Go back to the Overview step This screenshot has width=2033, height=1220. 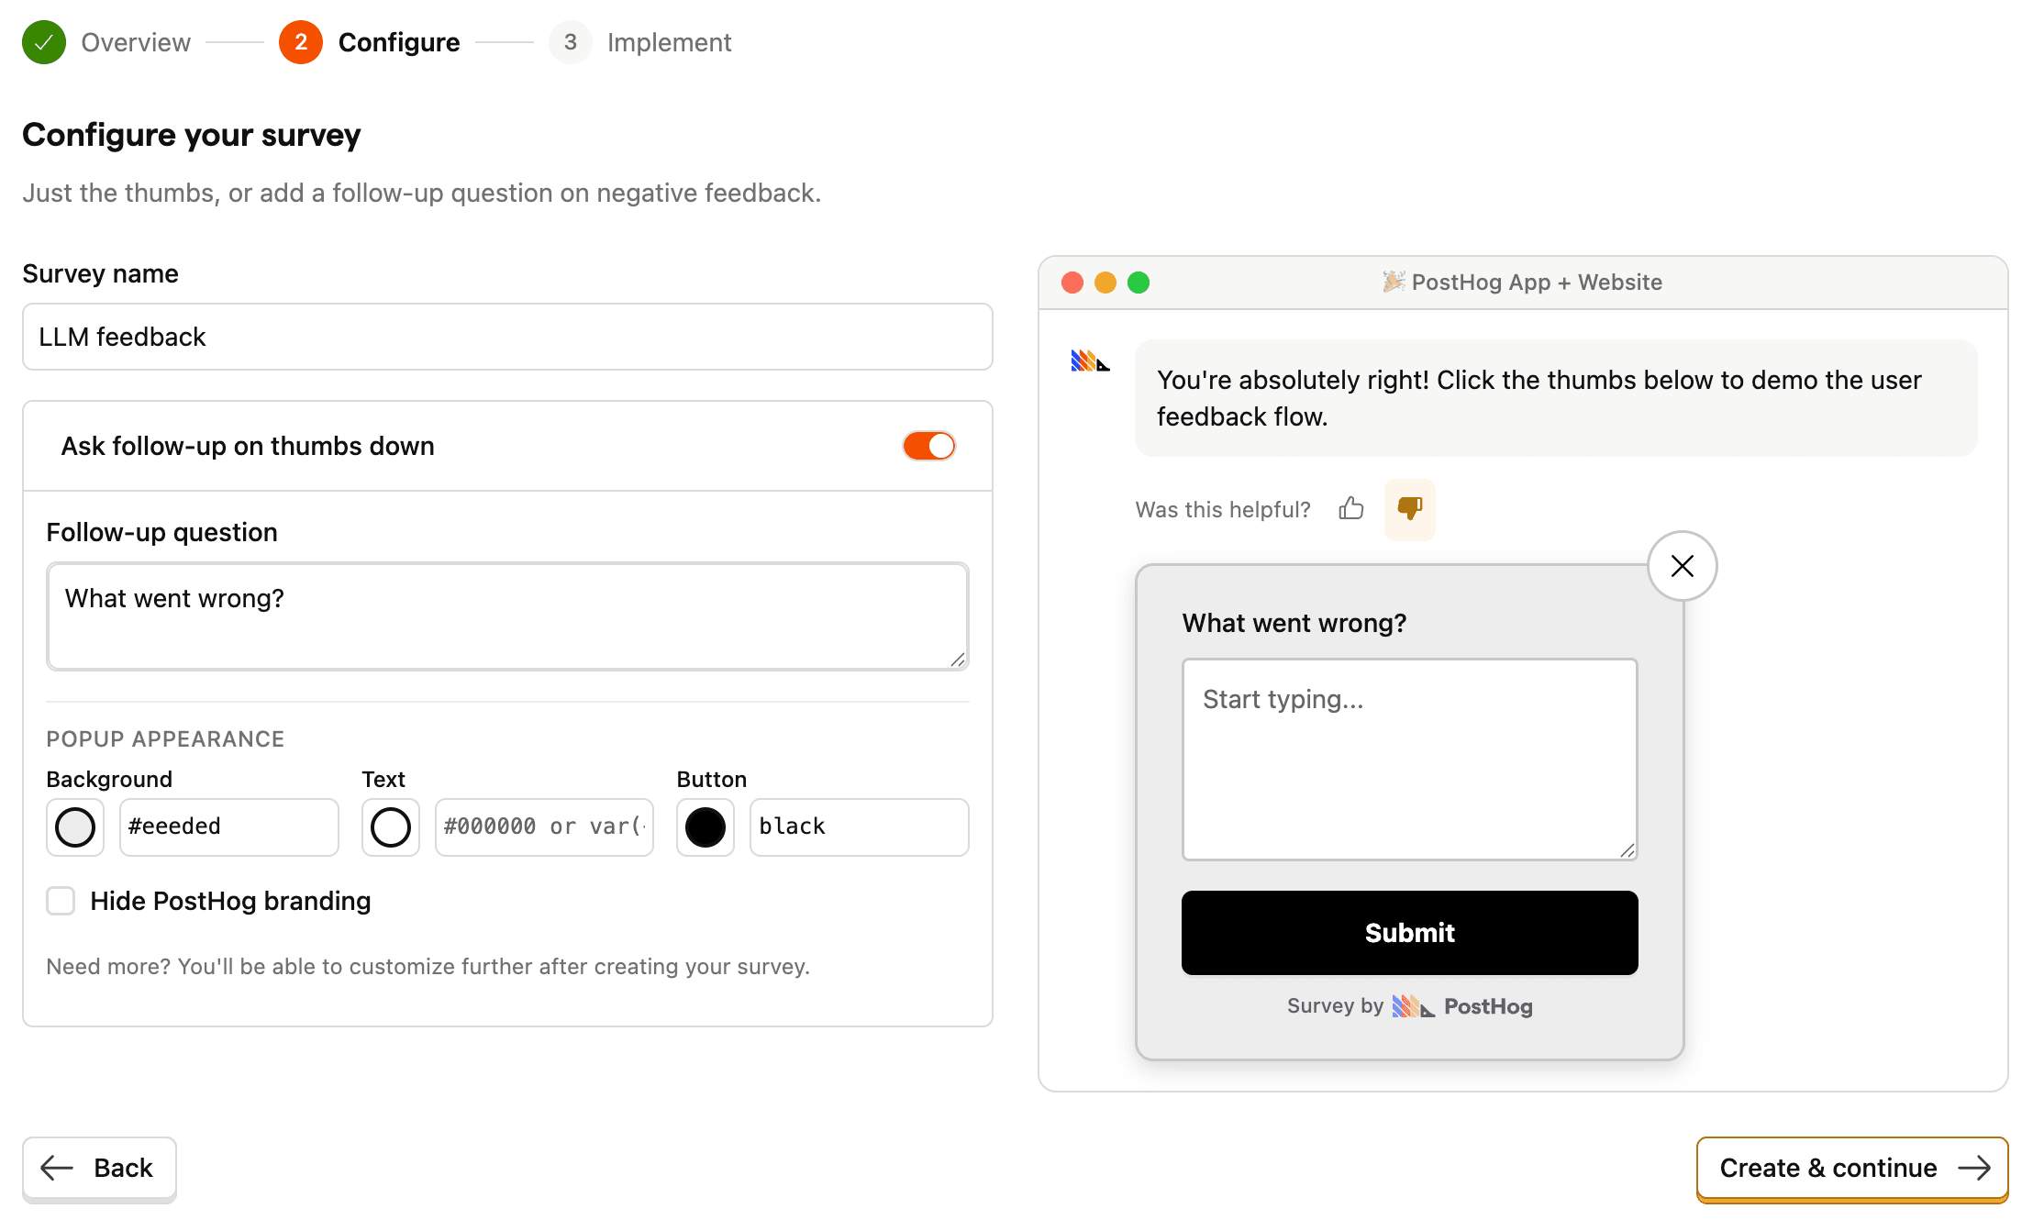click(135, 42)
